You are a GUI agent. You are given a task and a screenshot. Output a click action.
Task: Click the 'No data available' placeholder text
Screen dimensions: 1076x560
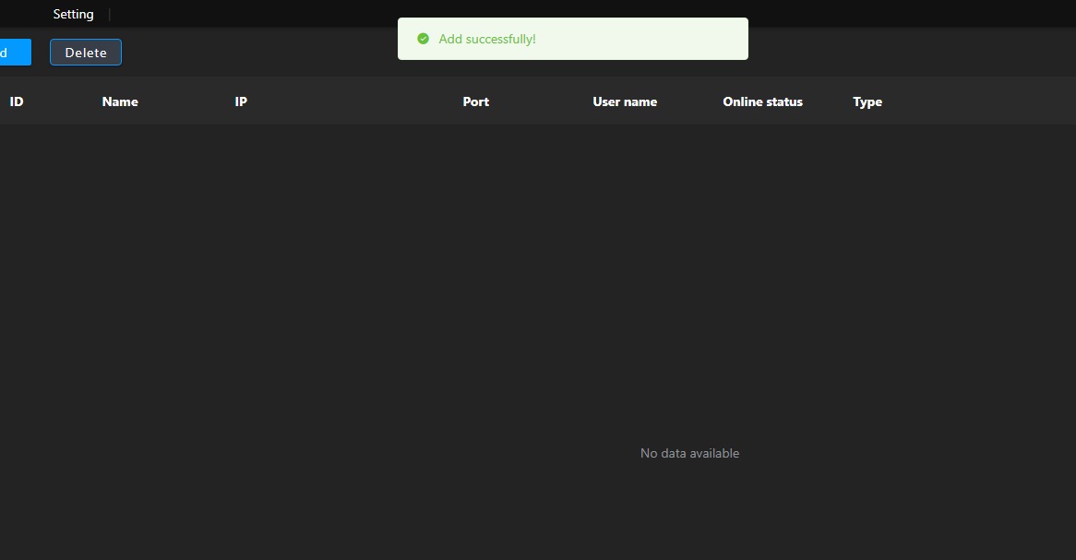pyautogui.click(x=689, y=453)
